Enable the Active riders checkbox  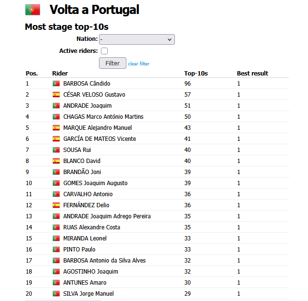point(104,51)
